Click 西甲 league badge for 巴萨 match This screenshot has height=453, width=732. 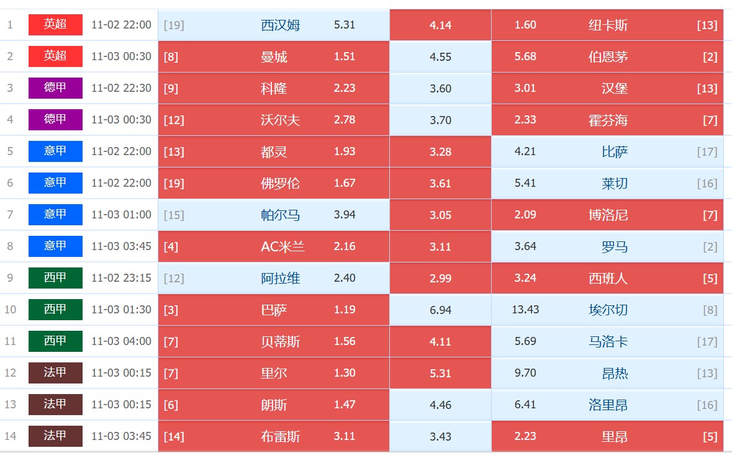click(55, 310)
